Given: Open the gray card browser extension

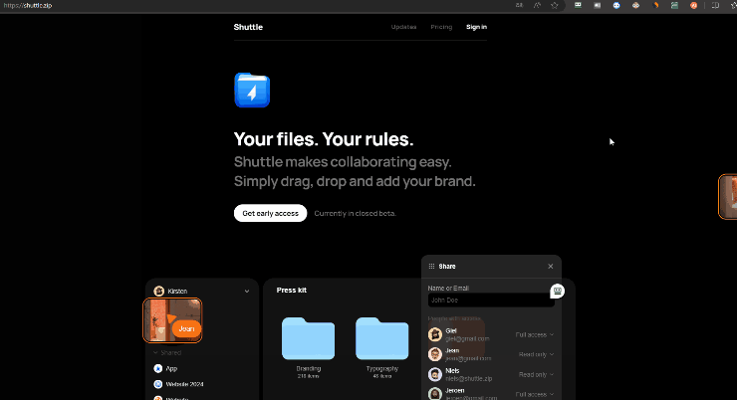Looking at the screenshot, I should pos(597,6).
